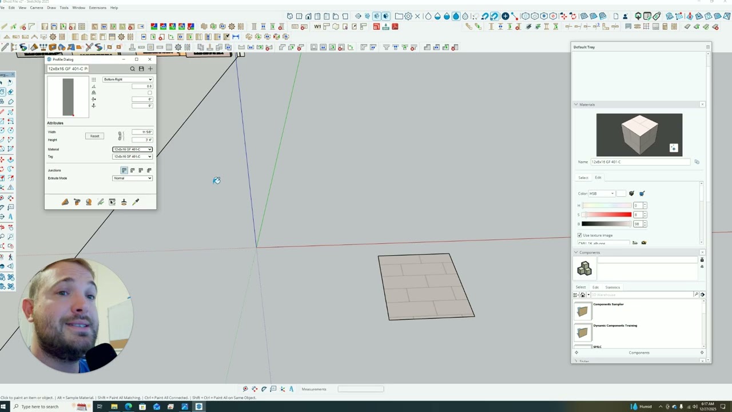Adjust the Saturation slider
The height and width of the screenshot is (412, 732).
click(x=607, y=215)
